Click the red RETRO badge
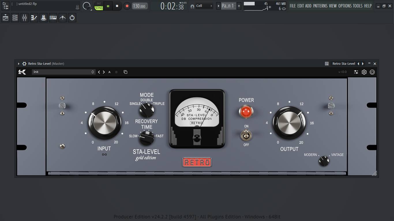The height and width of the screenshot is (221, 394). click(x=197, y=162)
